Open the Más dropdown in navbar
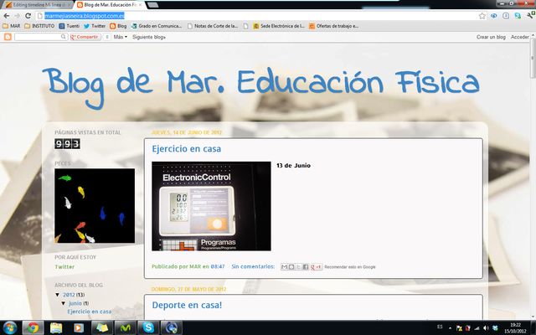This screenshot has width=536, height=335. 120,37
